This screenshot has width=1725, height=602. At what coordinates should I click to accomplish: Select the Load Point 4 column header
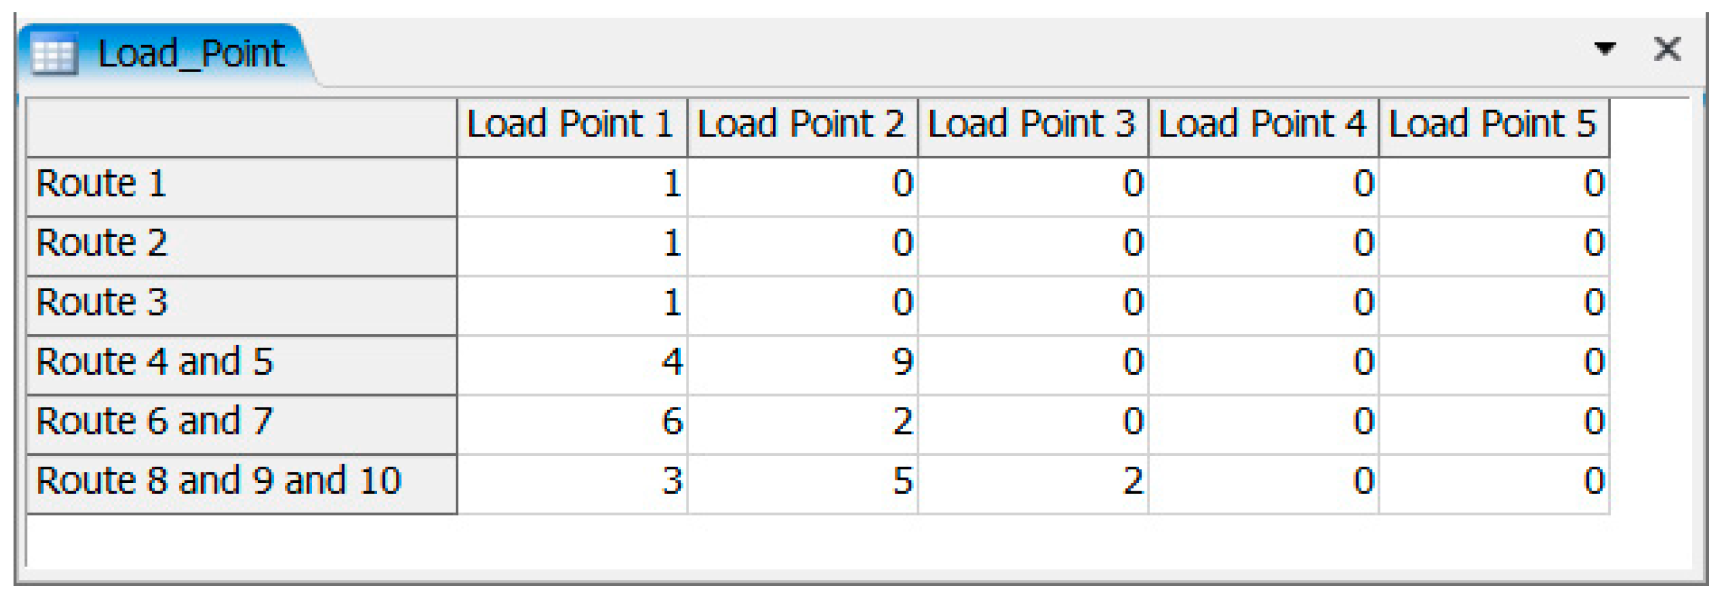point(1262,125)
